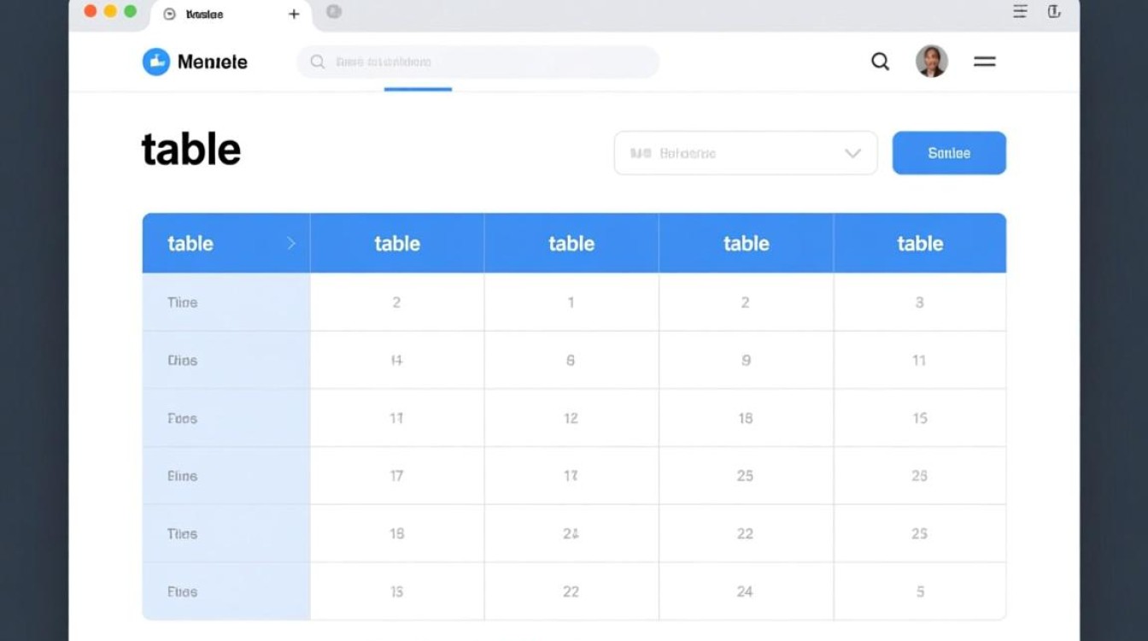The width and height of the screenshot is (1148, 641).
Task: Click the user avatar thumbnail in the header
Action: (x=932, y=62)
